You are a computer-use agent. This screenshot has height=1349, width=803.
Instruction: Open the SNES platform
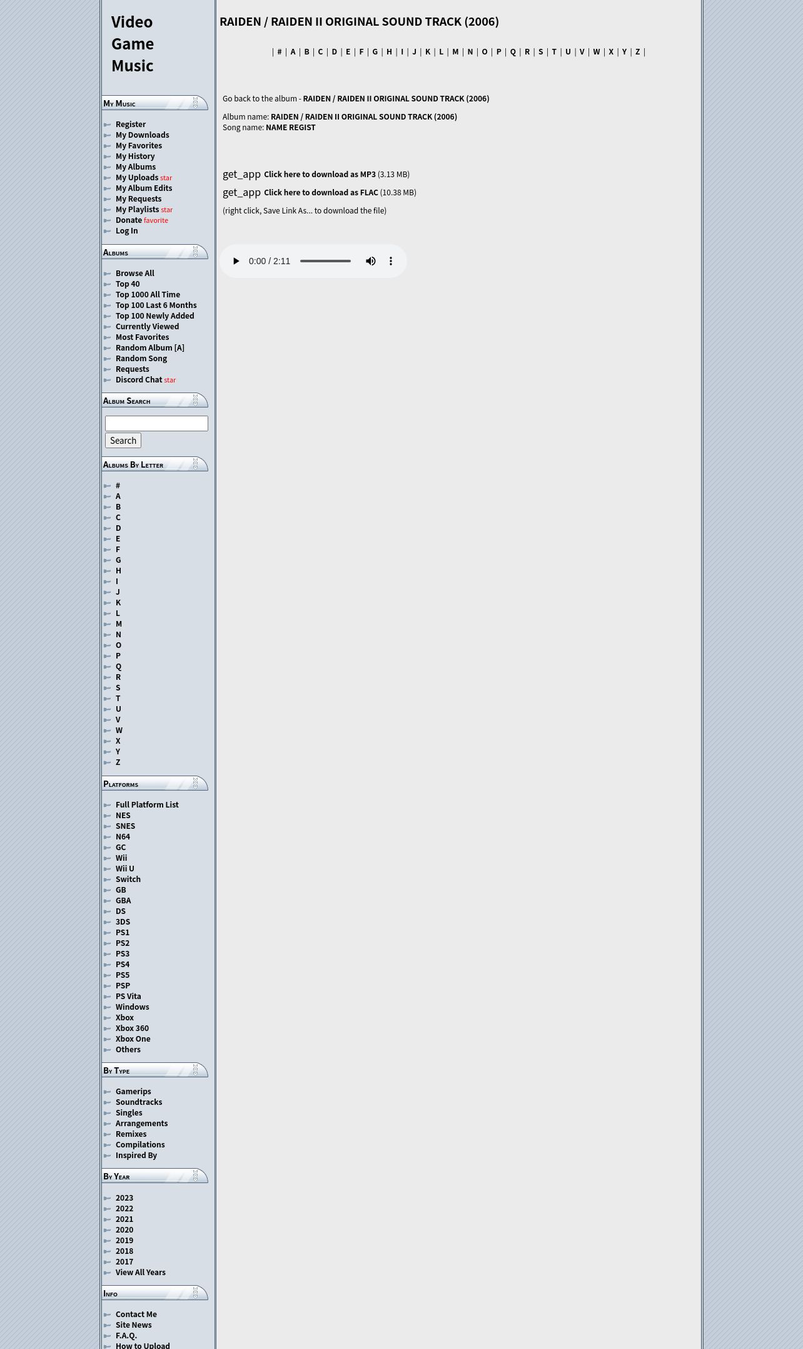click(x=125, y=826)
